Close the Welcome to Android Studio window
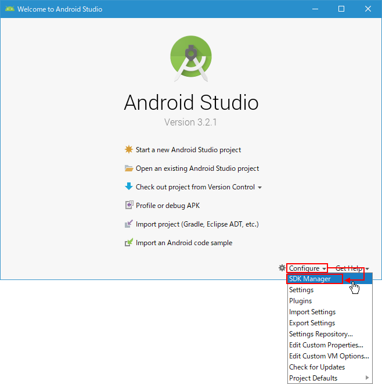Screen dimensions: 382x384 (368, 9)
